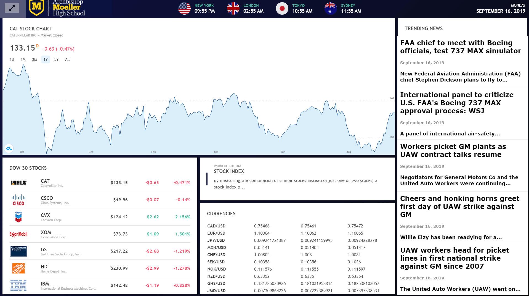Click the IBM ticker symbol text

[45, 284]
